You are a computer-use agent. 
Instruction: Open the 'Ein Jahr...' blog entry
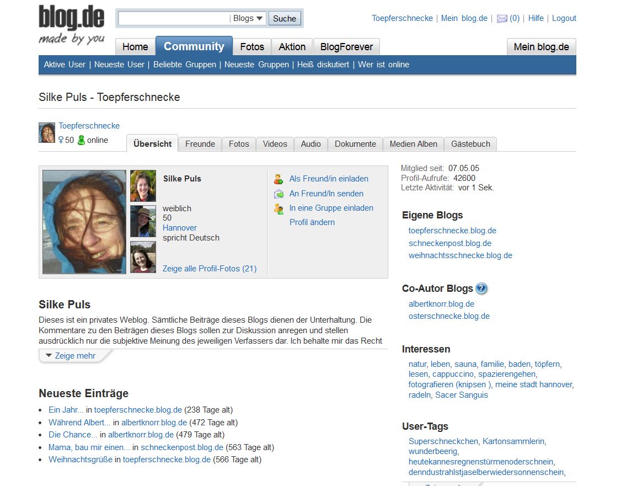pyautogui.click(x=66, y=410)
